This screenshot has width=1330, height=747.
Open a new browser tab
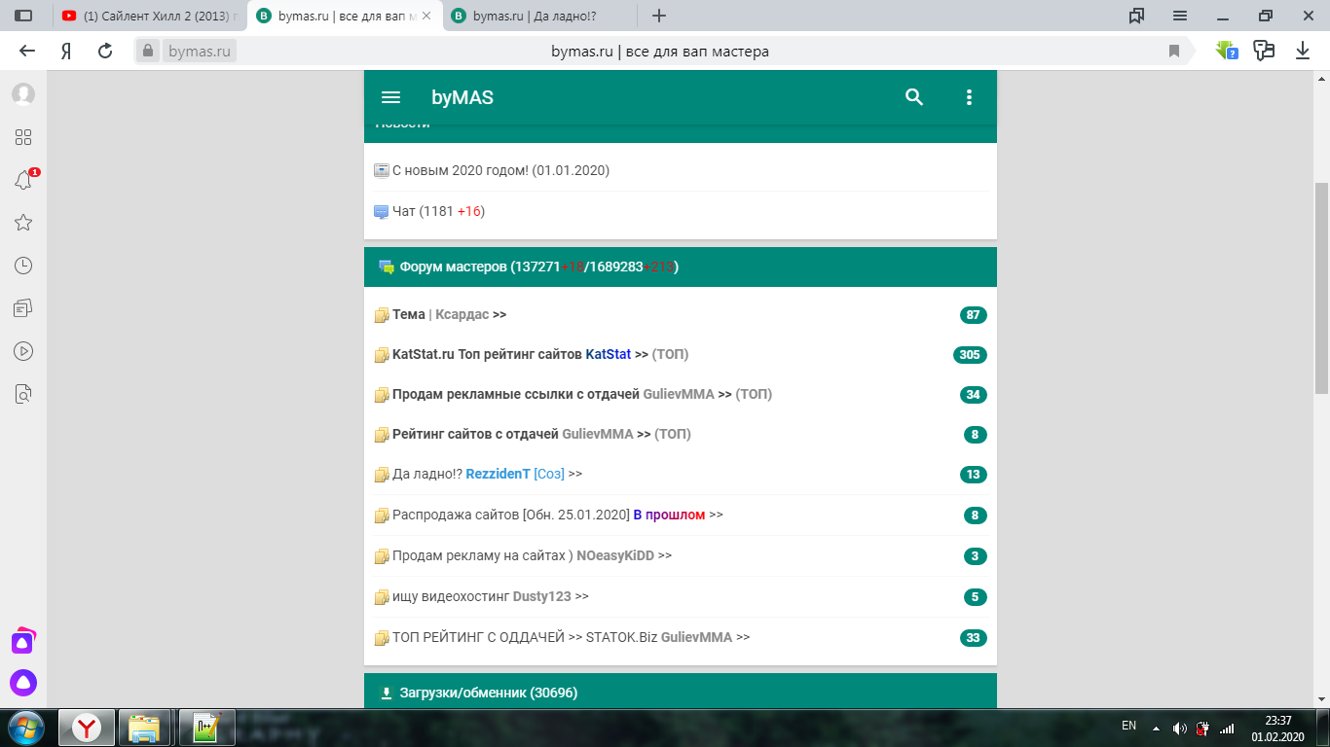(659, 17)
